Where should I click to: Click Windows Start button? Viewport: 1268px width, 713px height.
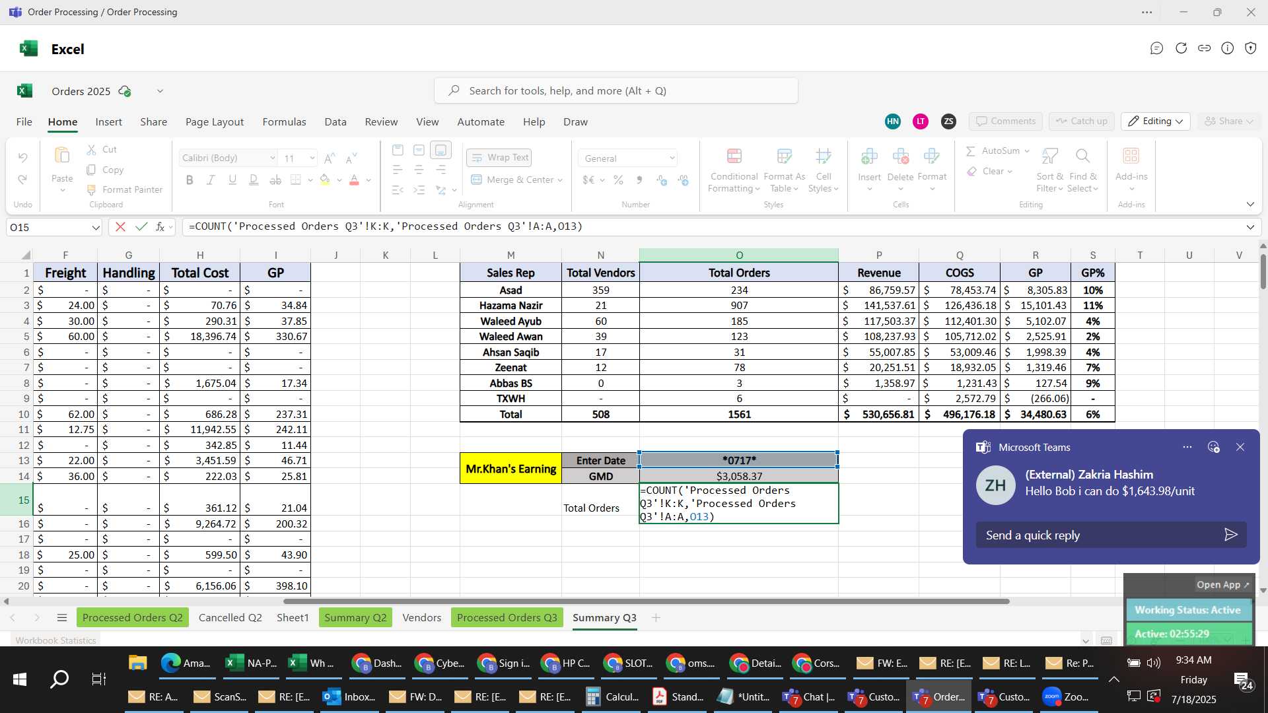(20, 679)
